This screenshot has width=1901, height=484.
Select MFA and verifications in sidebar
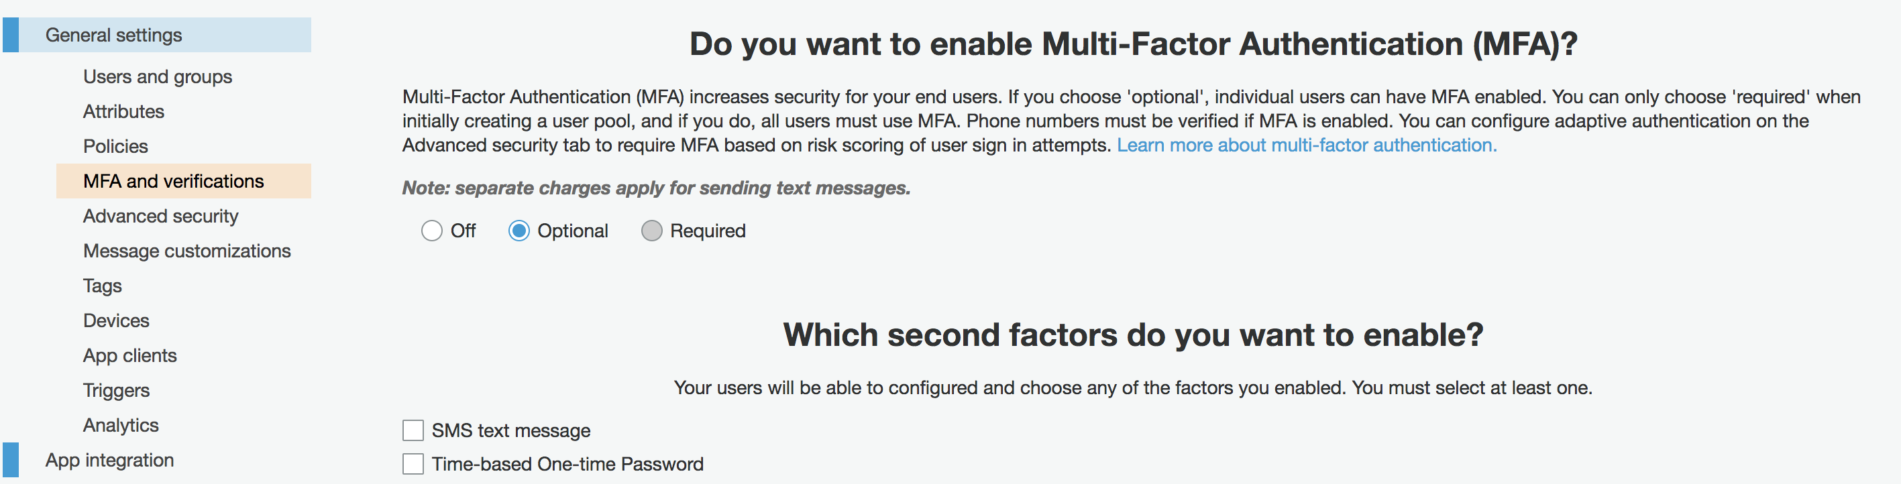click(x=174, y=181)
